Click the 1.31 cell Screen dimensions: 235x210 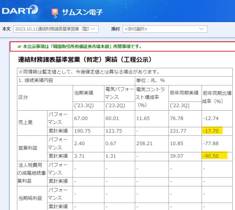point(120,156)
